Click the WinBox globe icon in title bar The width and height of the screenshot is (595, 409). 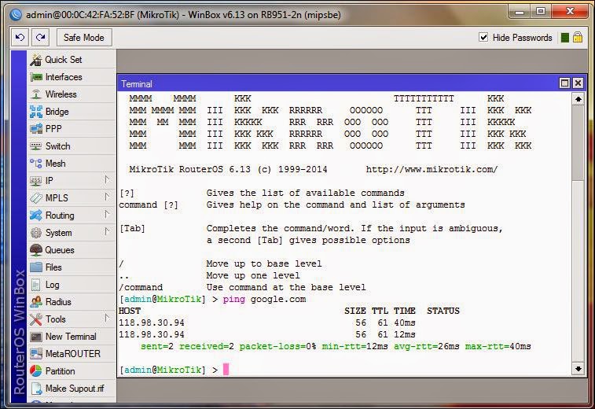(16, 14)
